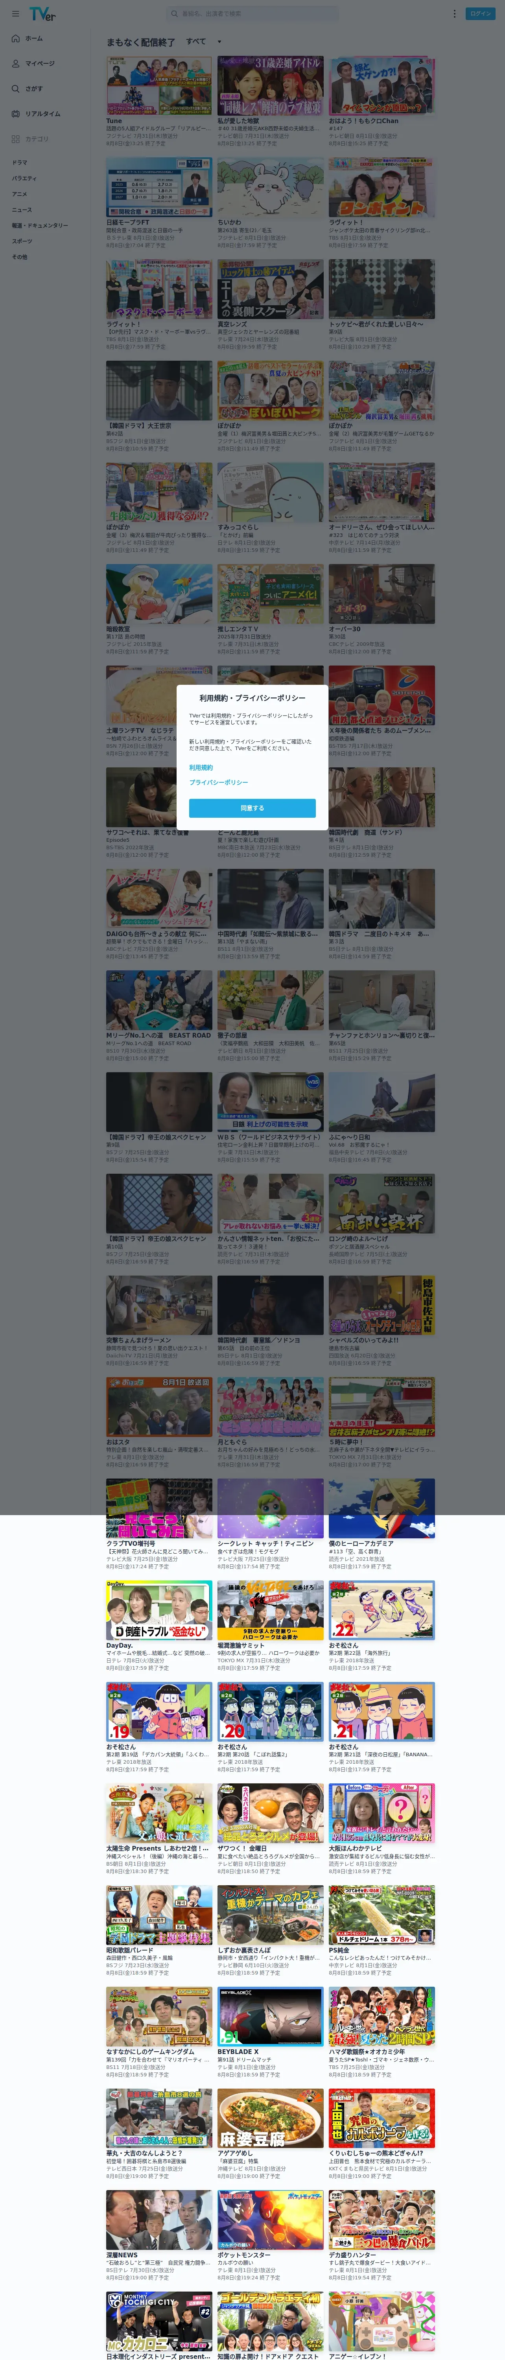
Task: Select スポーツ category in sidebar
Action: [21, 241]
